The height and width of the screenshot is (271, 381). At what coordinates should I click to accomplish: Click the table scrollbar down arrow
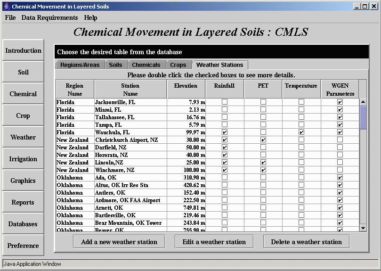[363, 228]
